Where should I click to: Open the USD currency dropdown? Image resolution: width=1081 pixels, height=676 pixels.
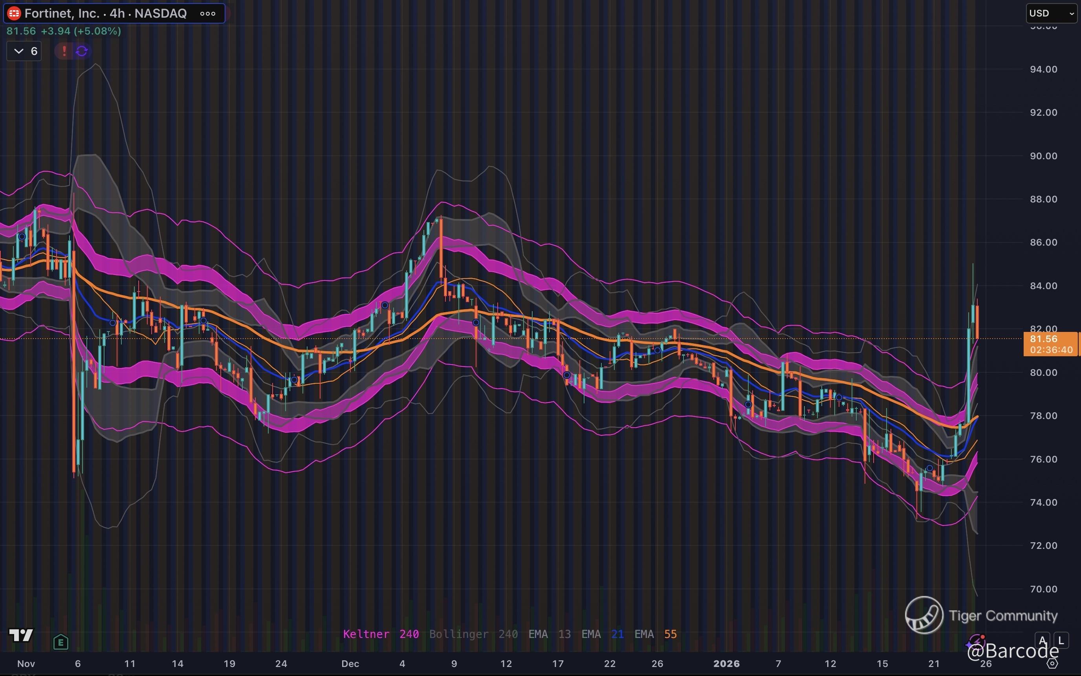[x=1051, y=13]
